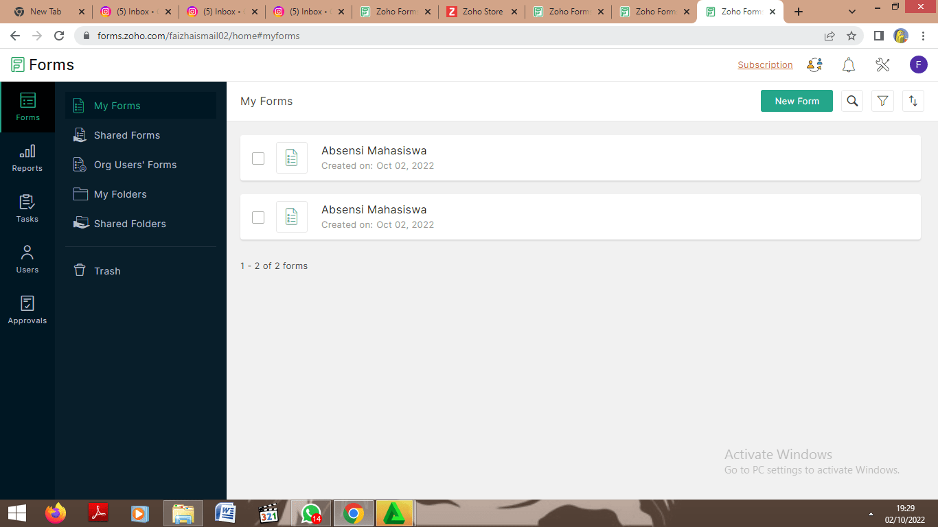Open the F profile avatar
The image size is (938, 527).
pyautogui.click(x=919, y=65)
